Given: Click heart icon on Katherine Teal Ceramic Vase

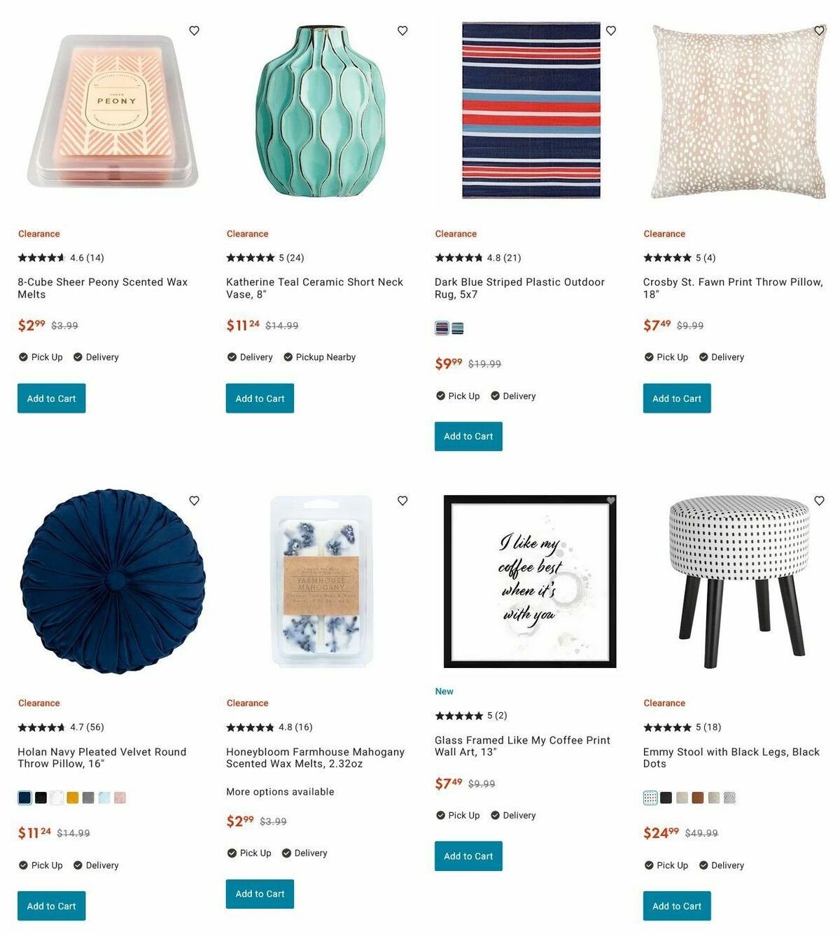Looking at the screenshot, I should pos(402,31).
